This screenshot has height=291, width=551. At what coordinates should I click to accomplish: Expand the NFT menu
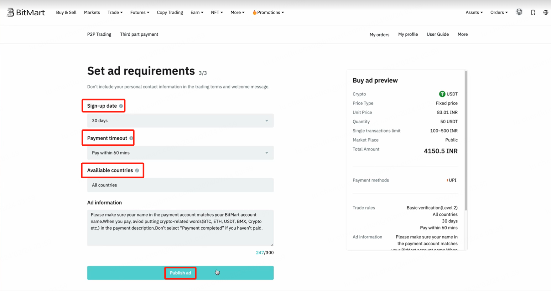coord(217,13)
